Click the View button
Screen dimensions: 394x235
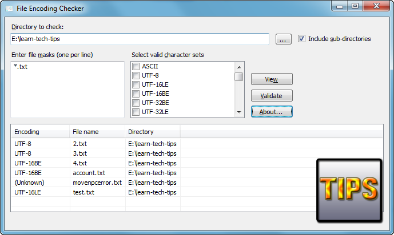pyautogui.click(x=272, y=79)
